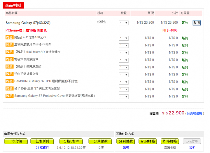
Task: Click 贈品 badge beside 鋼化玻璃保護貼
Action: tap(9, 88)
